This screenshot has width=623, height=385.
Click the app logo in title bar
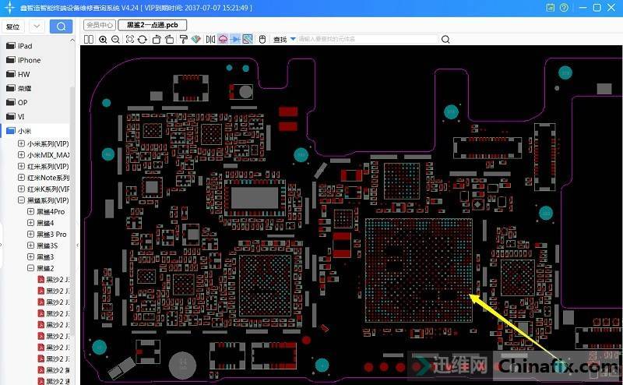[9, 8]
